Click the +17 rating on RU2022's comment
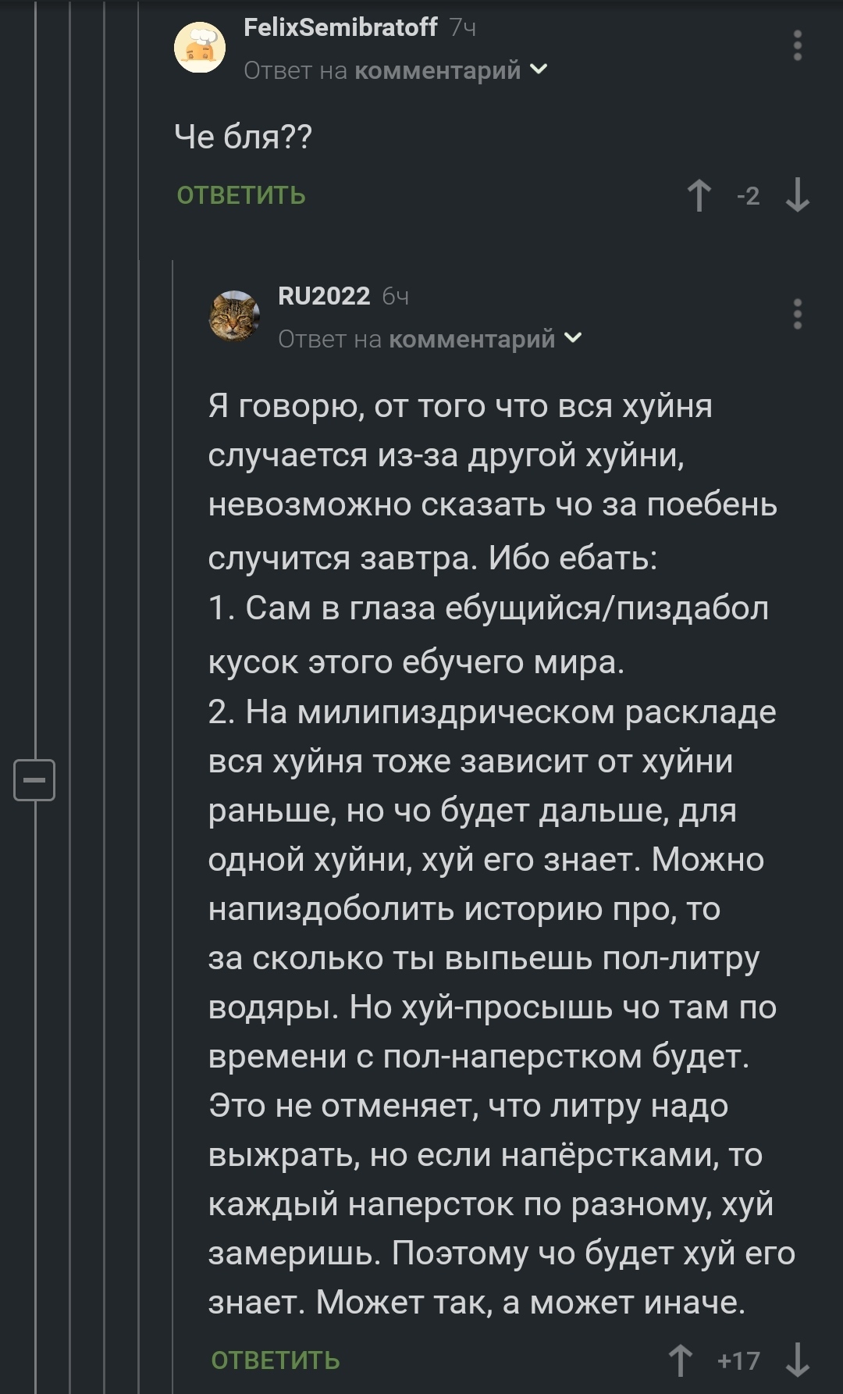The image size is (843, 1394). tap(738, 1360)
